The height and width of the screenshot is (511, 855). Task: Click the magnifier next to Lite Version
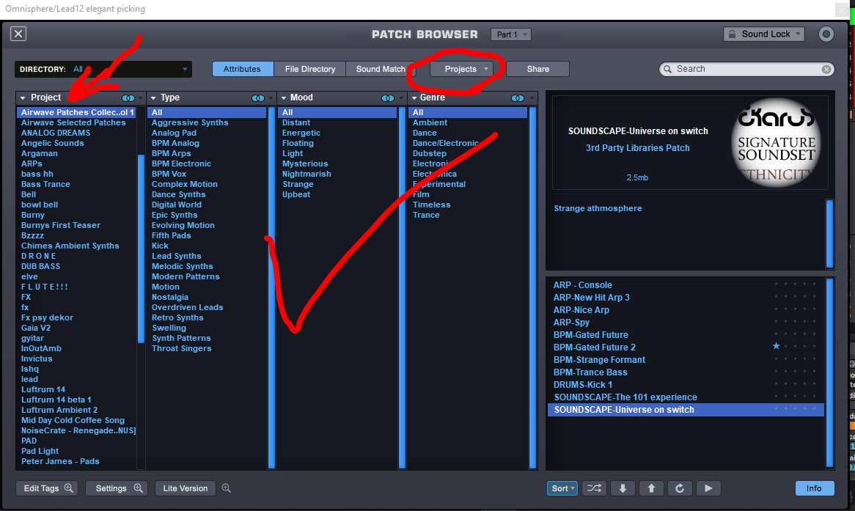click(227, 488)
